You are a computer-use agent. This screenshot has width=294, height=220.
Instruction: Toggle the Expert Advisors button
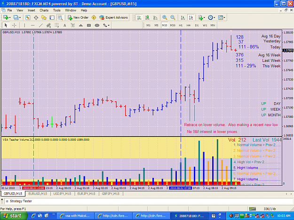tap(114, 17)
